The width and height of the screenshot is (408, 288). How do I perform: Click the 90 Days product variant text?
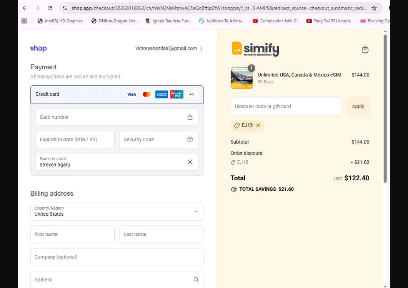point(265,82)
